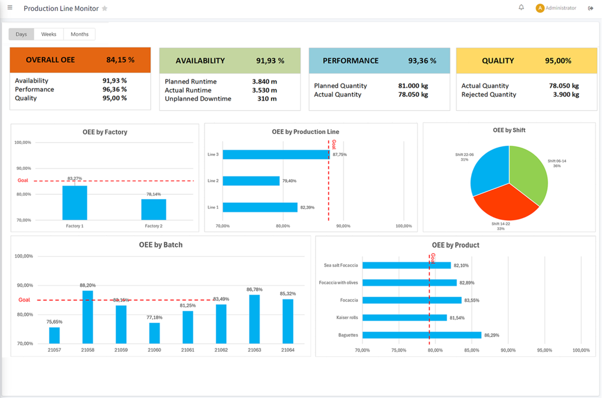Click the Line 3 bar in chart
This screenshot has width=602, height=398.
coord(276,155)
